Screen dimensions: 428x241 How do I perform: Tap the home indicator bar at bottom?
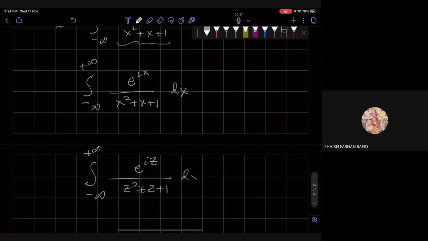(160, 230)
